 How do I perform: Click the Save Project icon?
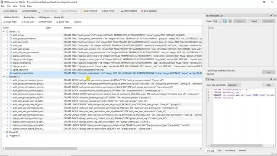point(102,11)
